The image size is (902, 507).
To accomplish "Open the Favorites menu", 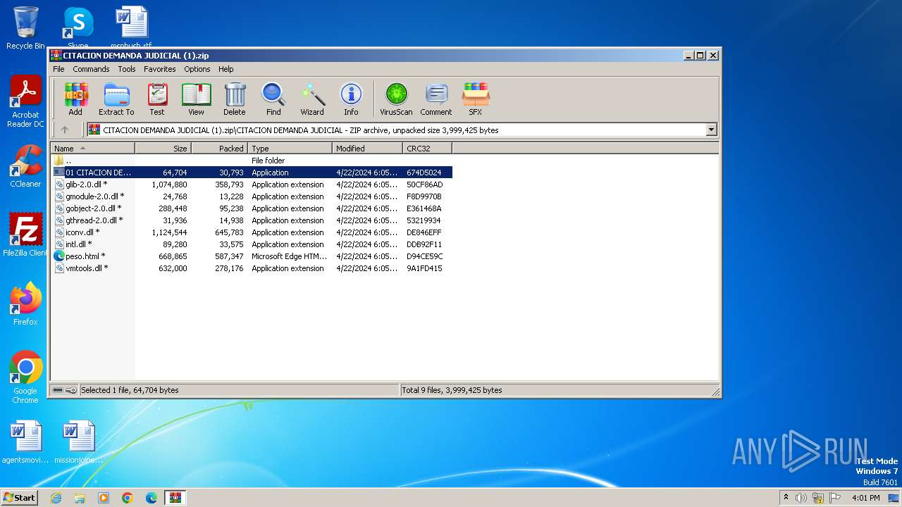I will (x=160, y=69).
